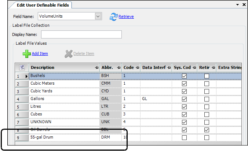This screenshot has height=151, width=248.
Task: Click the pin icon on Code column
Action: point(137,68)
